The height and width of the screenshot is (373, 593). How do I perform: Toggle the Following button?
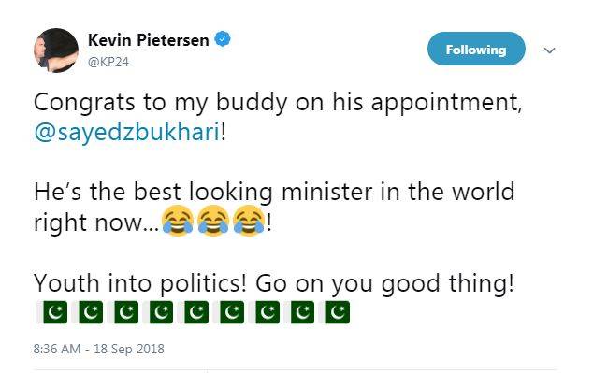476,50
